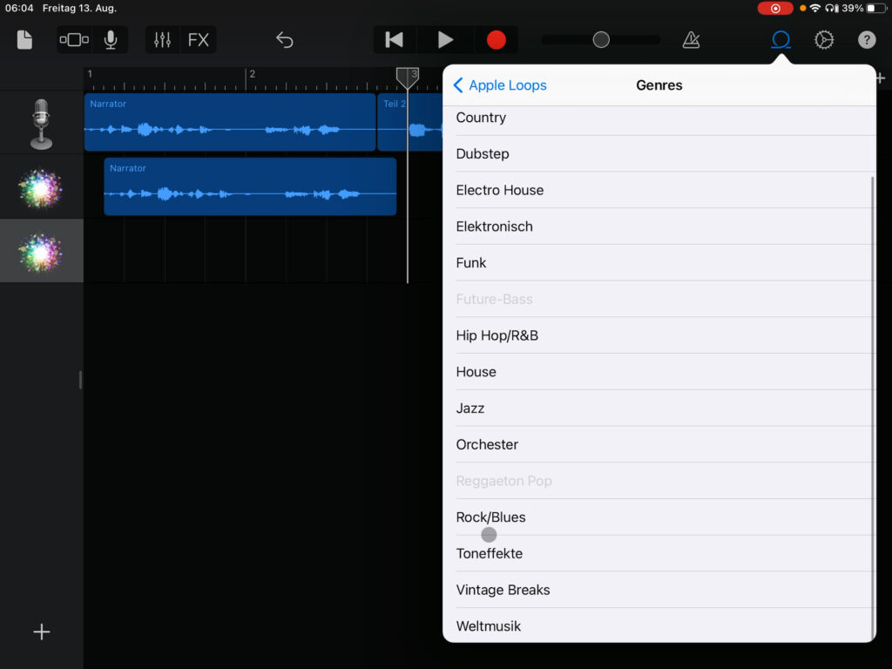This screenshot has width=892, height=669.
Task: Tap the microphone input icon in toolbar
Action: (111, 40)
